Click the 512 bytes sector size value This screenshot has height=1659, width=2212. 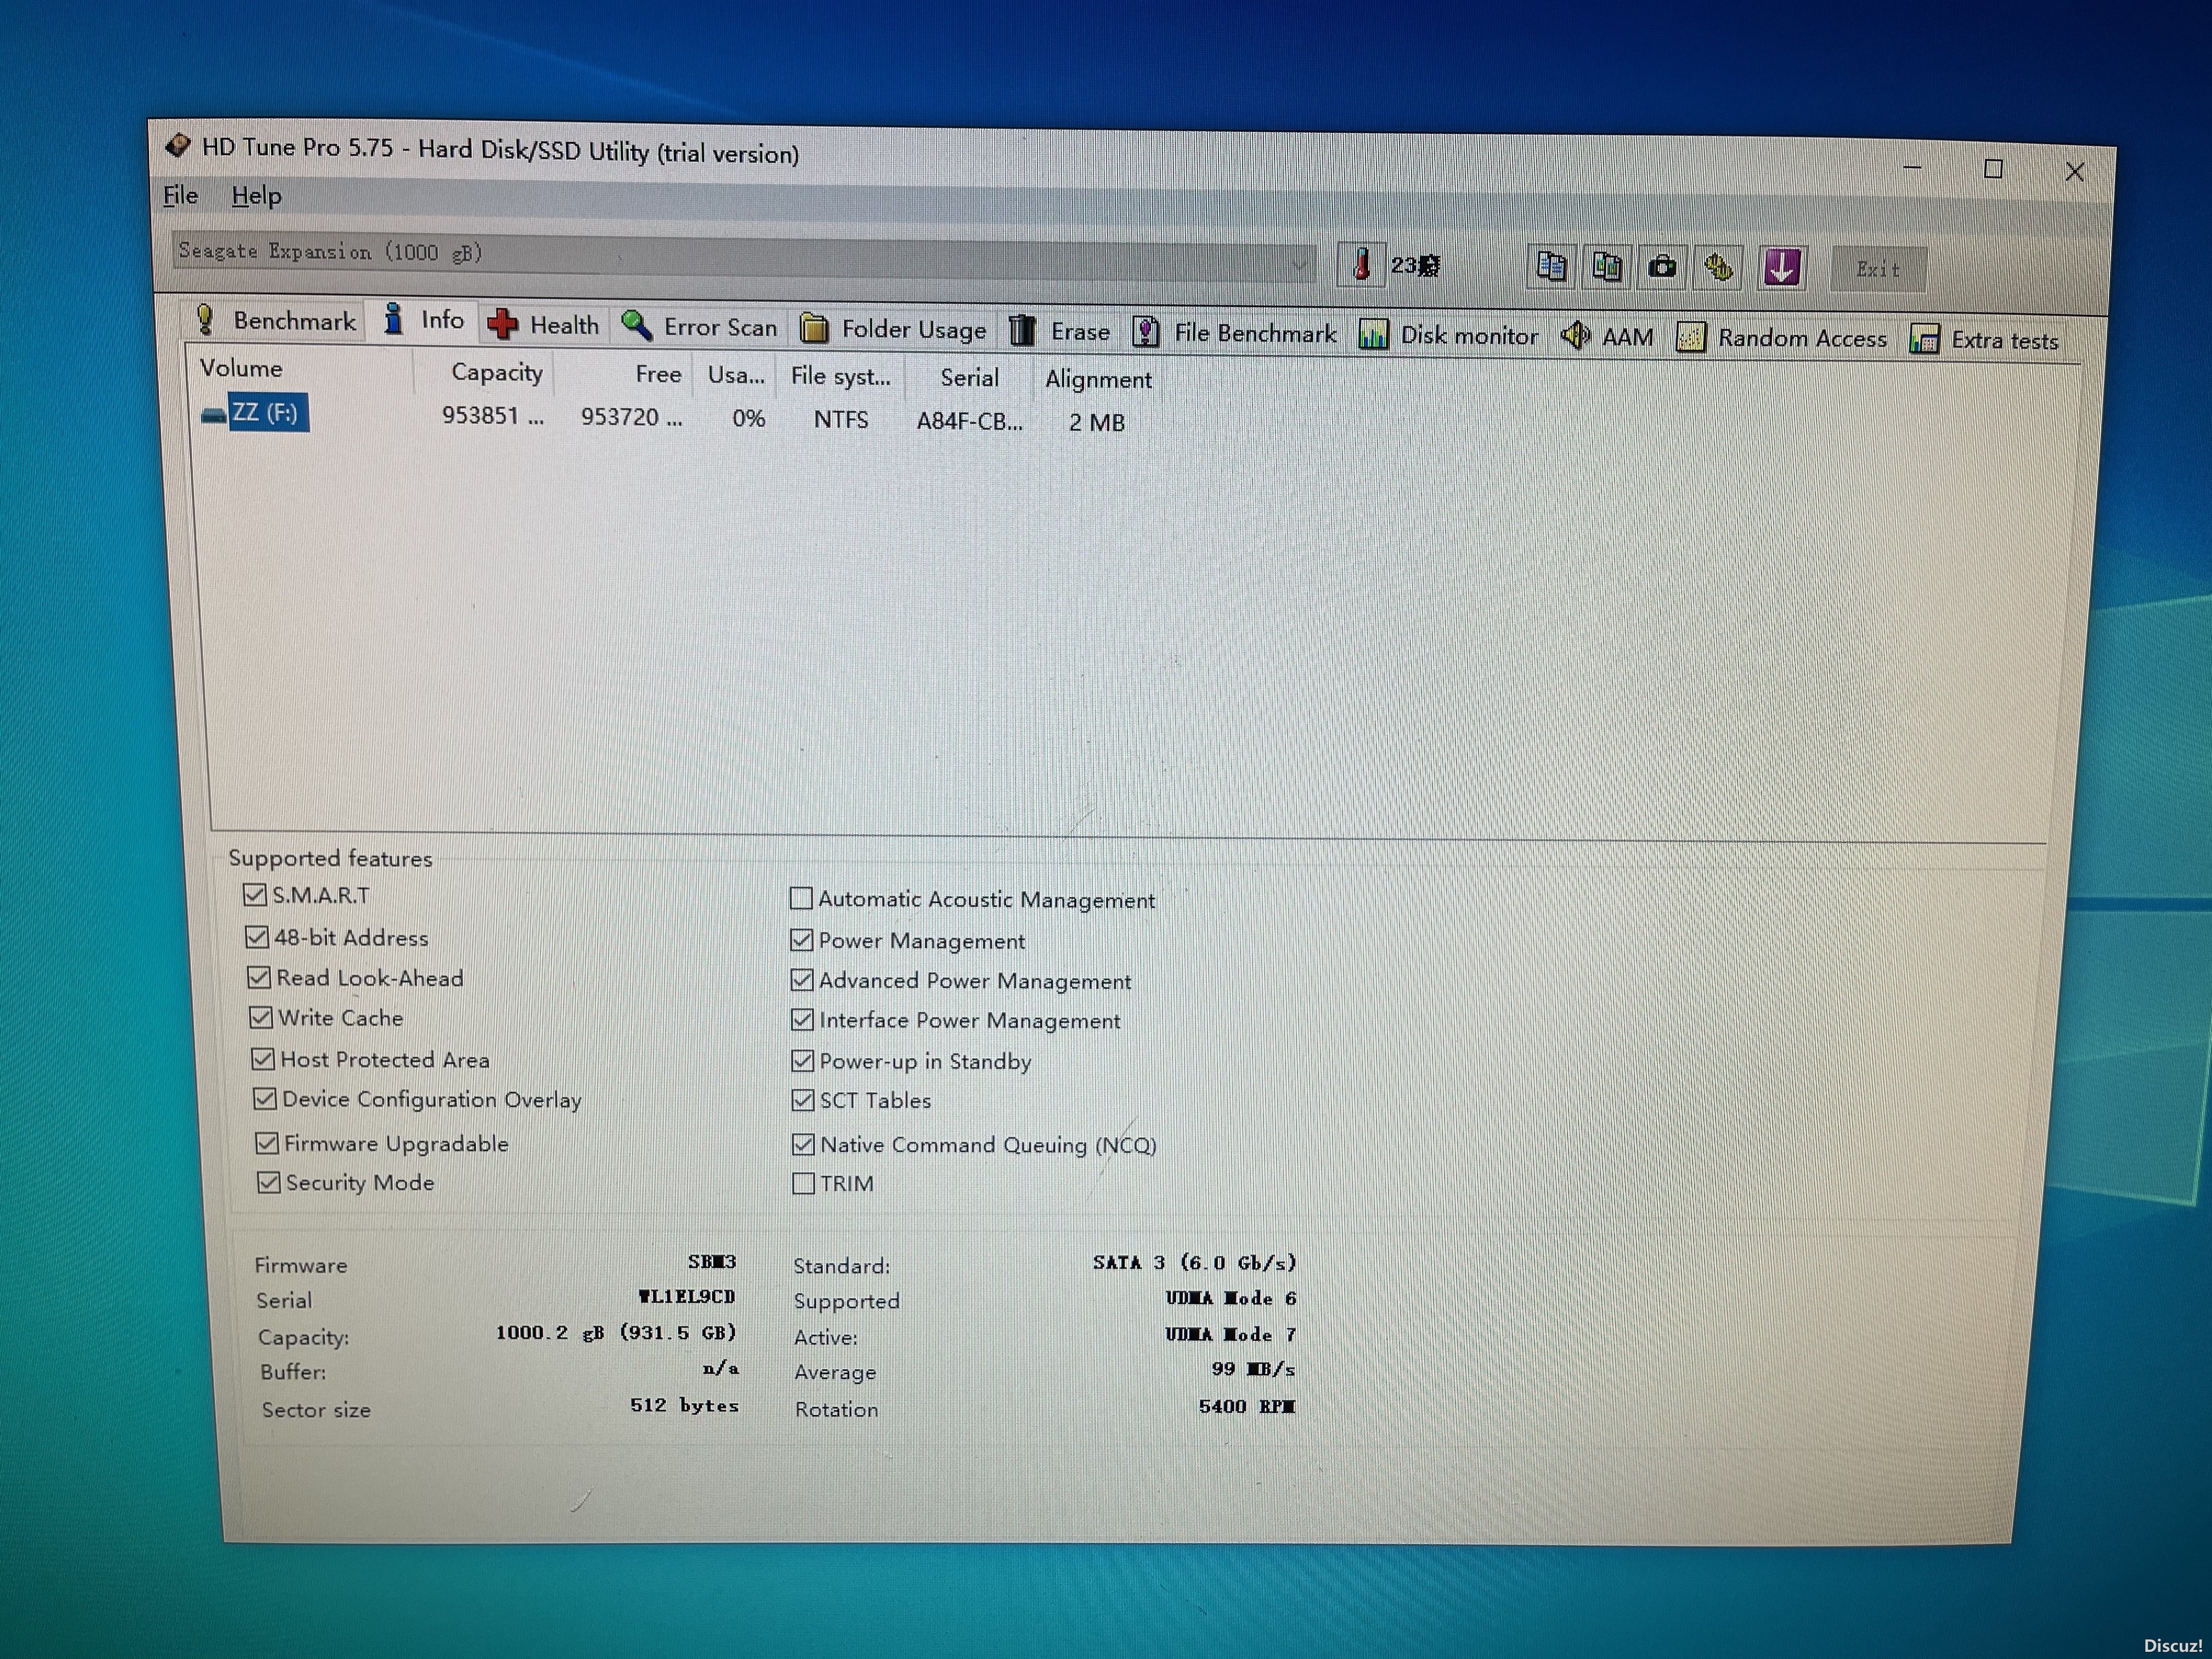click(684, 1405)
